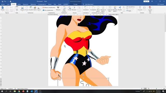Insert an Ecuación with the pi icon
This screenshot has width=166, height=93.
coord(140,9)
